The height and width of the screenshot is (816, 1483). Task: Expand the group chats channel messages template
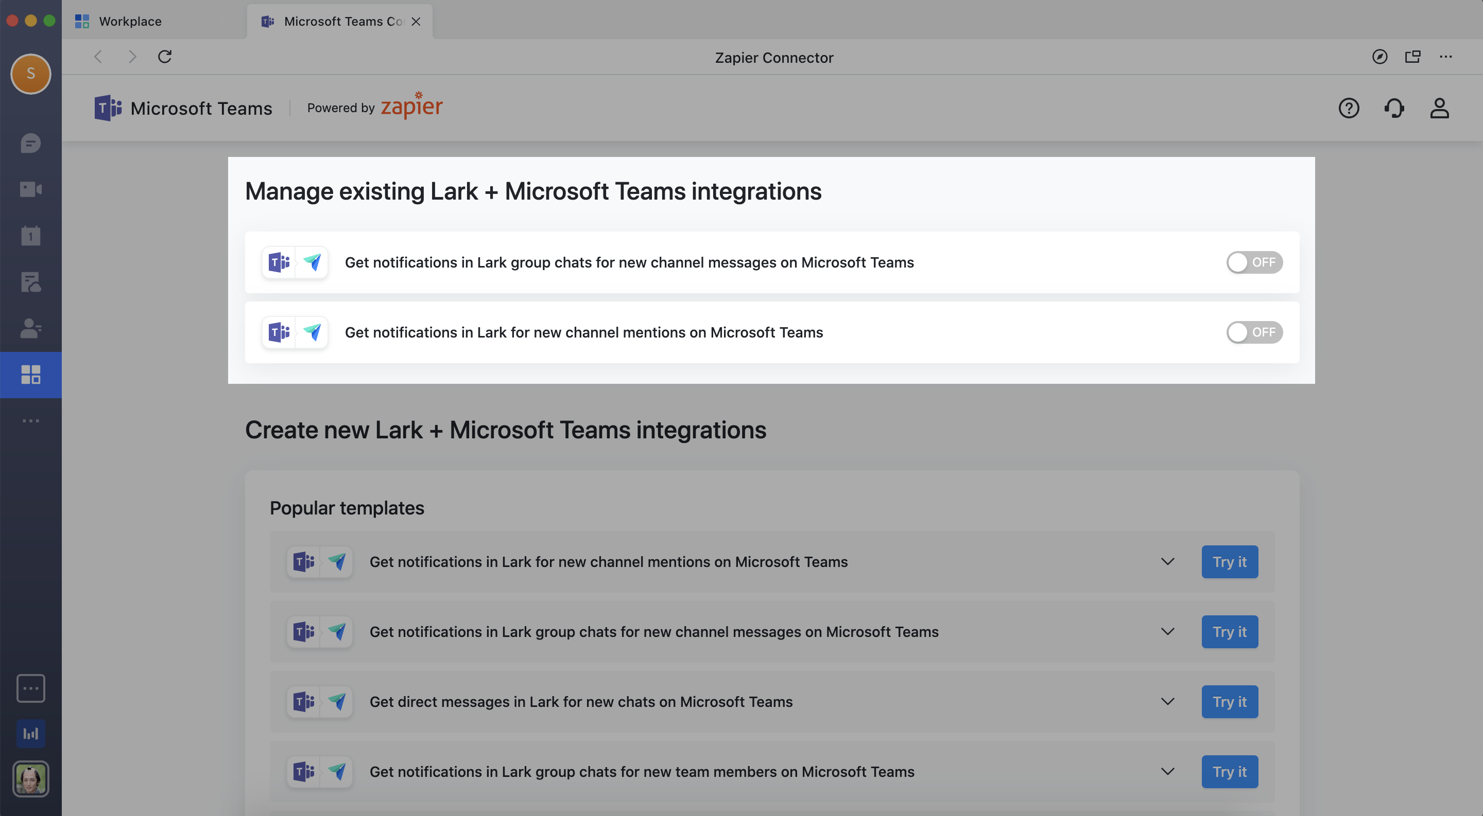pos(1167,631)
